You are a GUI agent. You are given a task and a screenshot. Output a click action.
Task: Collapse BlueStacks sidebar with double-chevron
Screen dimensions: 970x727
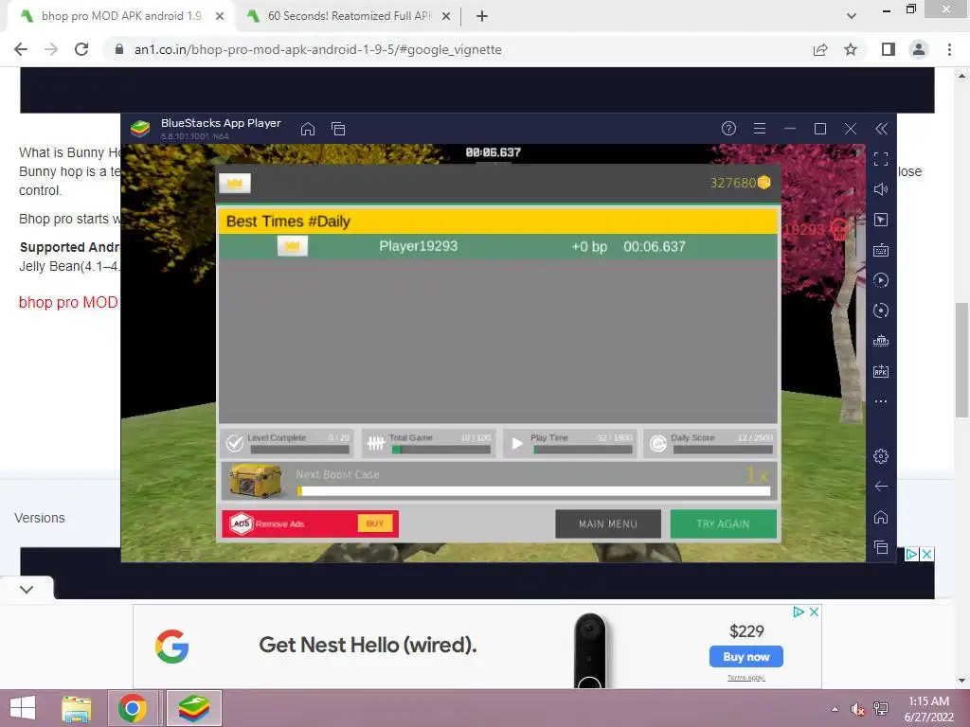(882, 129)
